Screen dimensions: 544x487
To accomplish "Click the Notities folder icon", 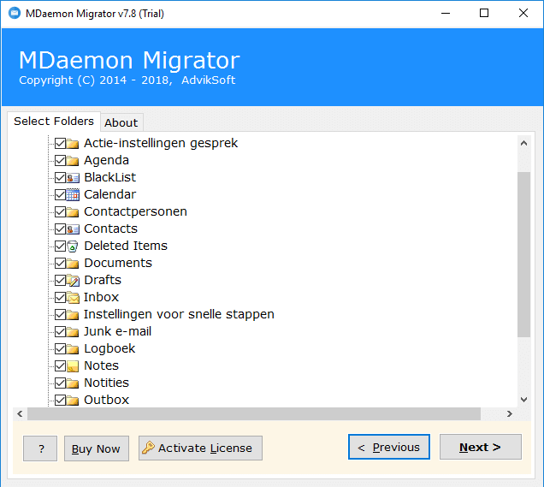I will 73,383.
